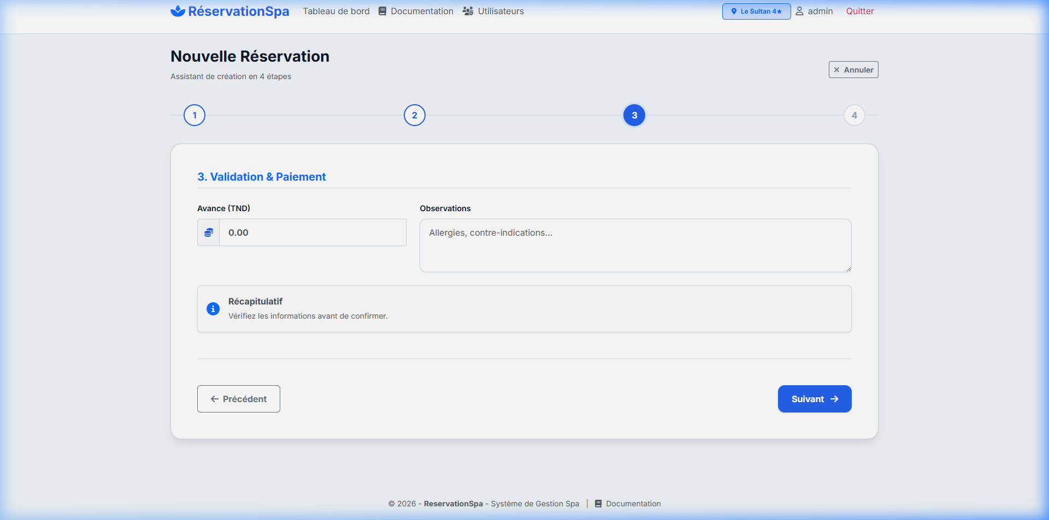The image size is (1049, 520).
Task: Click the Le Sultan 4★ location badge
Action: click(x=756, y=11)
